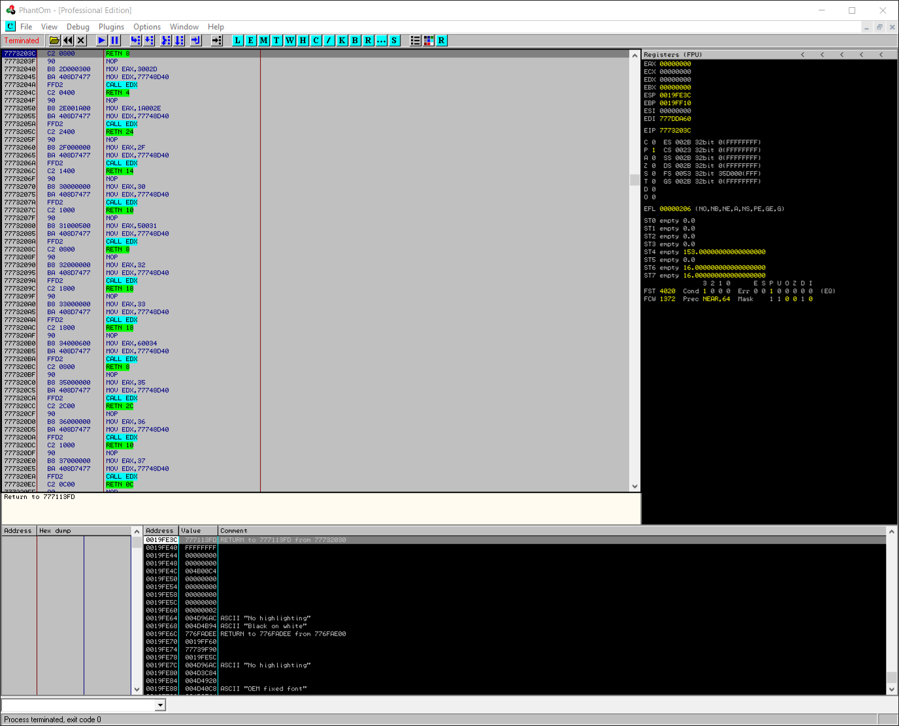Viewport: 899px width, 726px height.
Task: Select CALL EDX at address 7773204A
Action: pos(122,85)
